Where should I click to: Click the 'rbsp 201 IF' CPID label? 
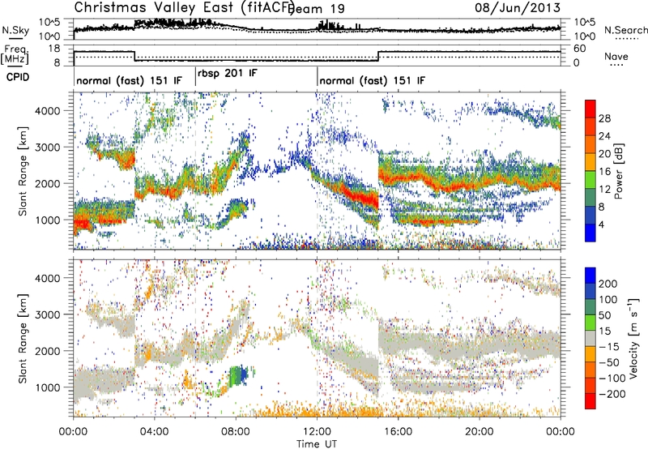228,74
